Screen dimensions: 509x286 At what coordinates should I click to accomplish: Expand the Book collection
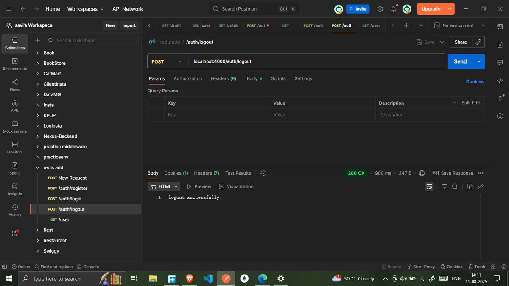click(x=37, y=53)
